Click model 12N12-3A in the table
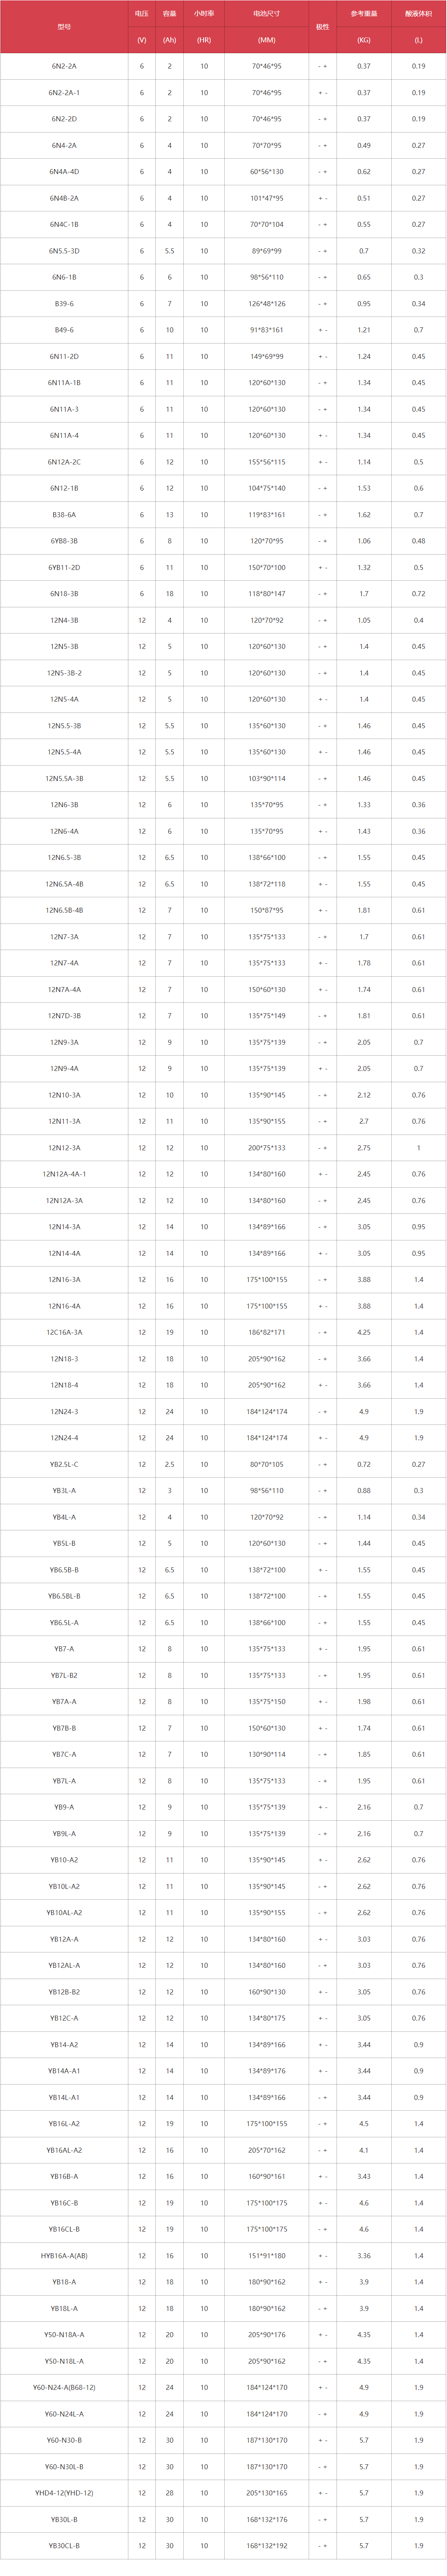The width and height of the screenshot is (447, 2576). 64,1148
